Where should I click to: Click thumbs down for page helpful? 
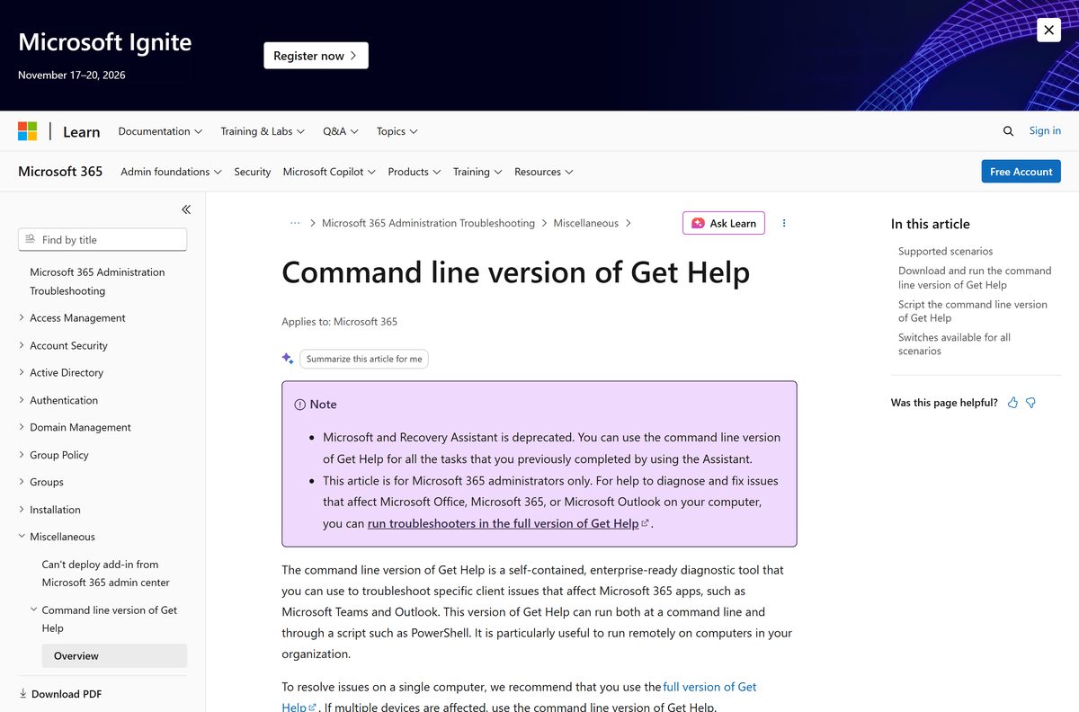[x=1030, y=403]
